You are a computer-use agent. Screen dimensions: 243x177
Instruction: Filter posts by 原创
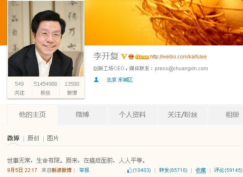coord(33,138)
